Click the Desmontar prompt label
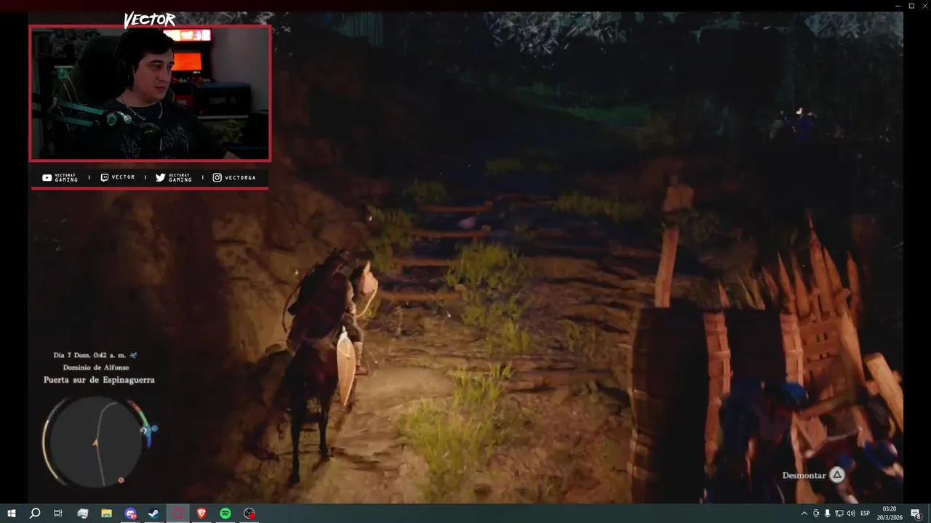This screenshot has width=931, height=523. point(804,475)
